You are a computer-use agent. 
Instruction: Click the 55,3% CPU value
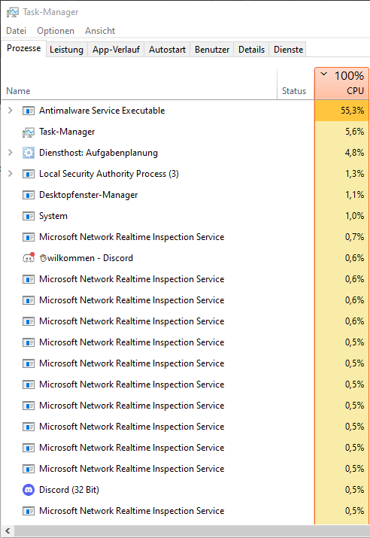(353, 111)
